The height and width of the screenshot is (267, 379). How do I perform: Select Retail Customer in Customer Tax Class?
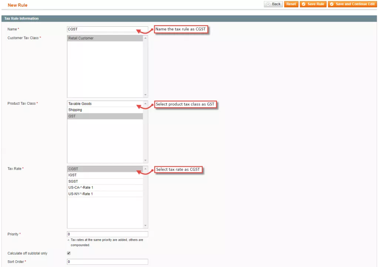(x=105, y=38)
